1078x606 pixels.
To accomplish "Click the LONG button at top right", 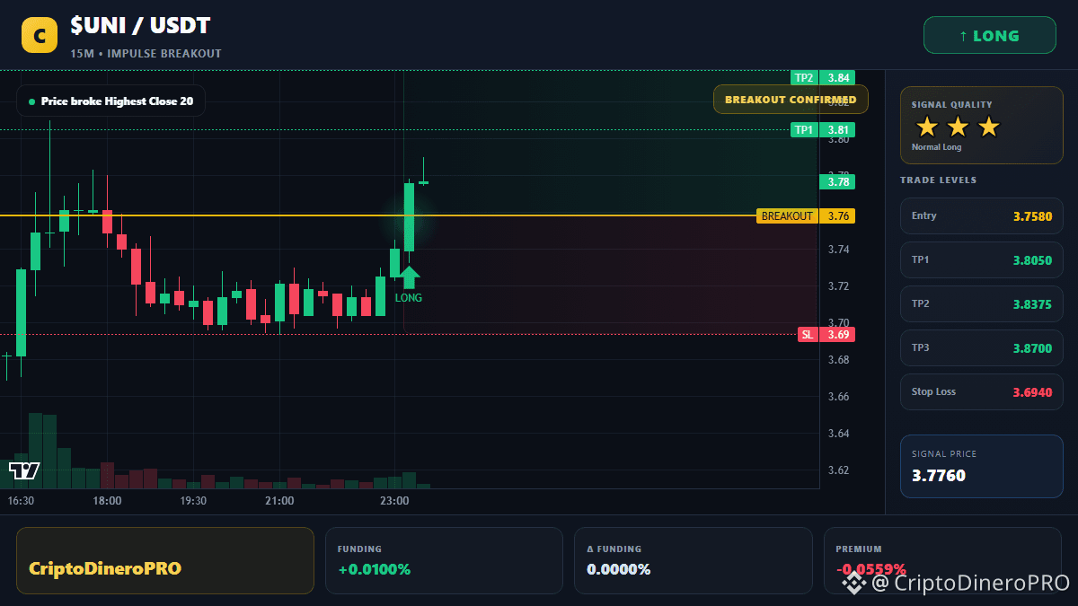I will pyautogui.click(x=990, y=35).
